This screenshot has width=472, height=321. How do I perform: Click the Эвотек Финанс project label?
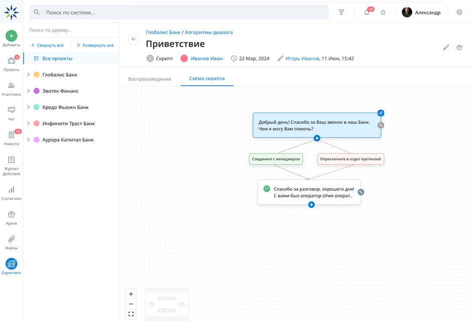pos(60,91)
